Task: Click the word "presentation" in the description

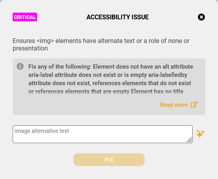Action: tap(30, 48)
